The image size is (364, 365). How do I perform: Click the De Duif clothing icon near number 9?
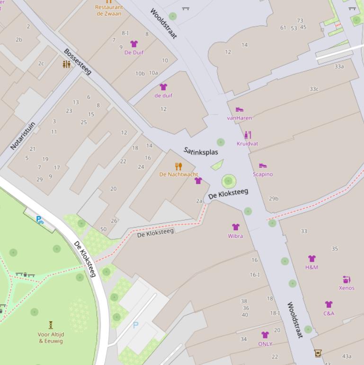134,44
